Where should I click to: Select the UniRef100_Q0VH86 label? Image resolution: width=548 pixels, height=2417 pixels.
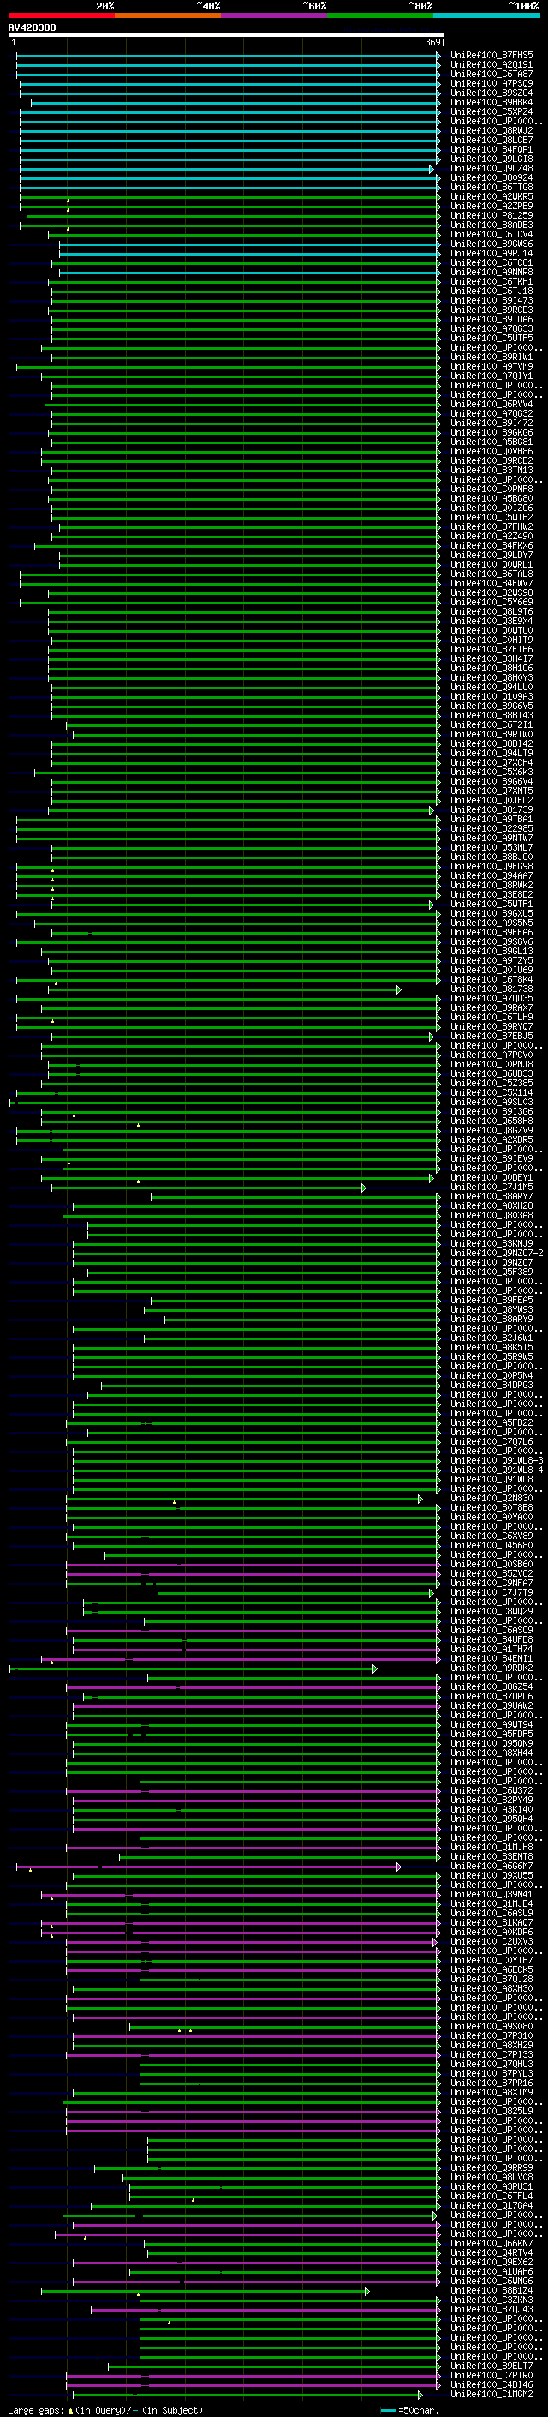point(491,451)
